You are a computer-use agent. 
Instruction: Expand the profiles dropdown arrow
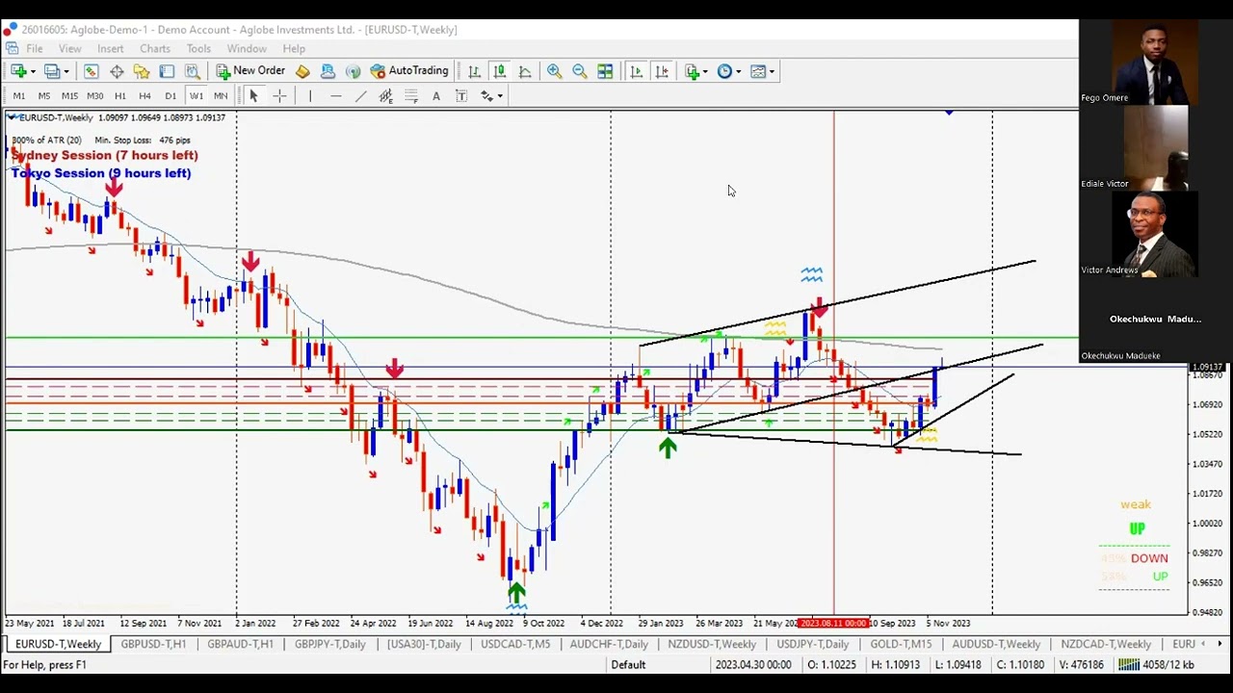pos(66,71)
